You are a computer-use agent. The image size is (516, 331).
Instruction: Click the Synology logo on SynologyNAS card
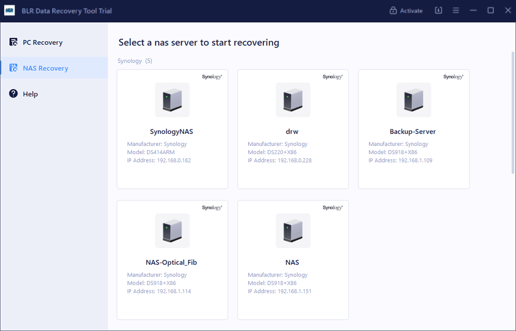point(212,77)
